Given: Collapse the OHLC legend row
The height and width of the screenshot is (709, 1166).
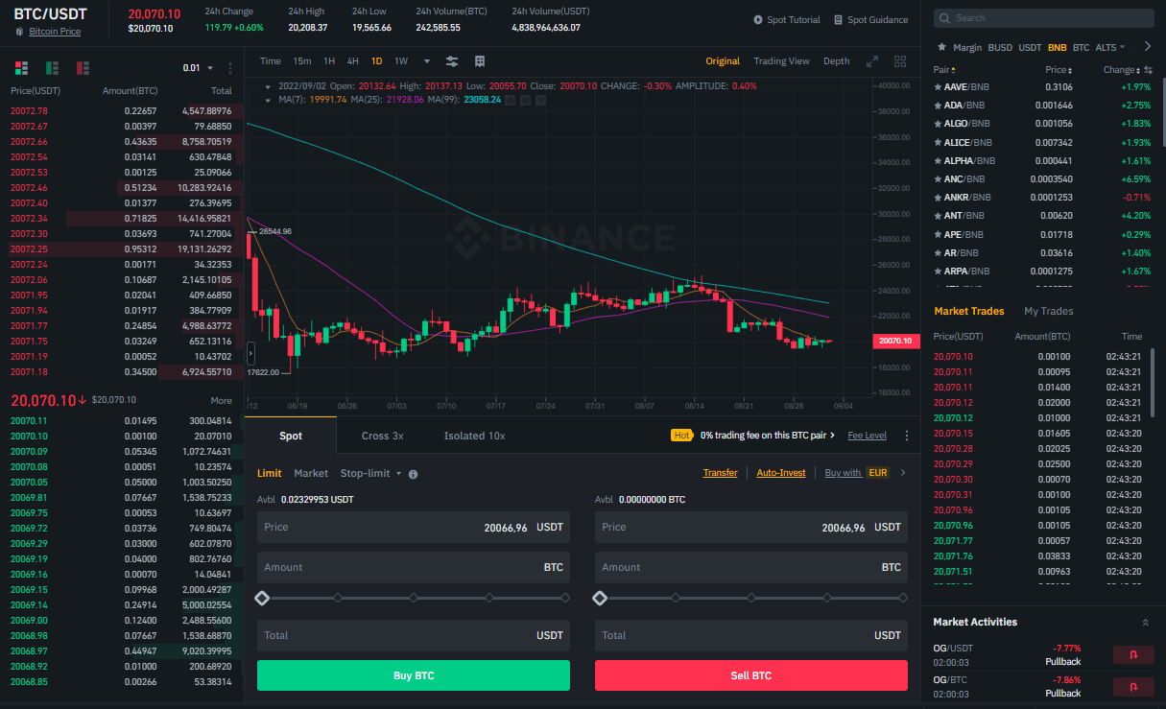Looking at the screenshot, I should coord(269,85).
